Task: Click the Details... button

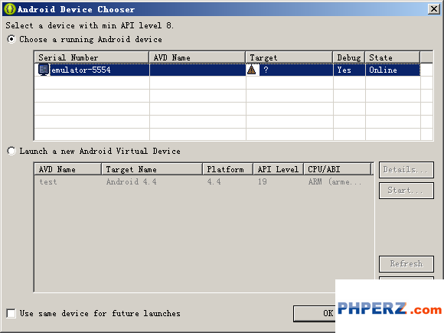Action: pyautogui.click(x=406, y=170)
